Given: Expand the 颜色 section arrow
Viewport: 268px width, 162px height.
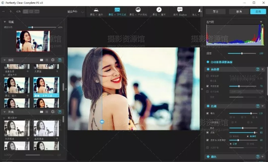Looking at the screenshot, I should click(x=263, y=157).
